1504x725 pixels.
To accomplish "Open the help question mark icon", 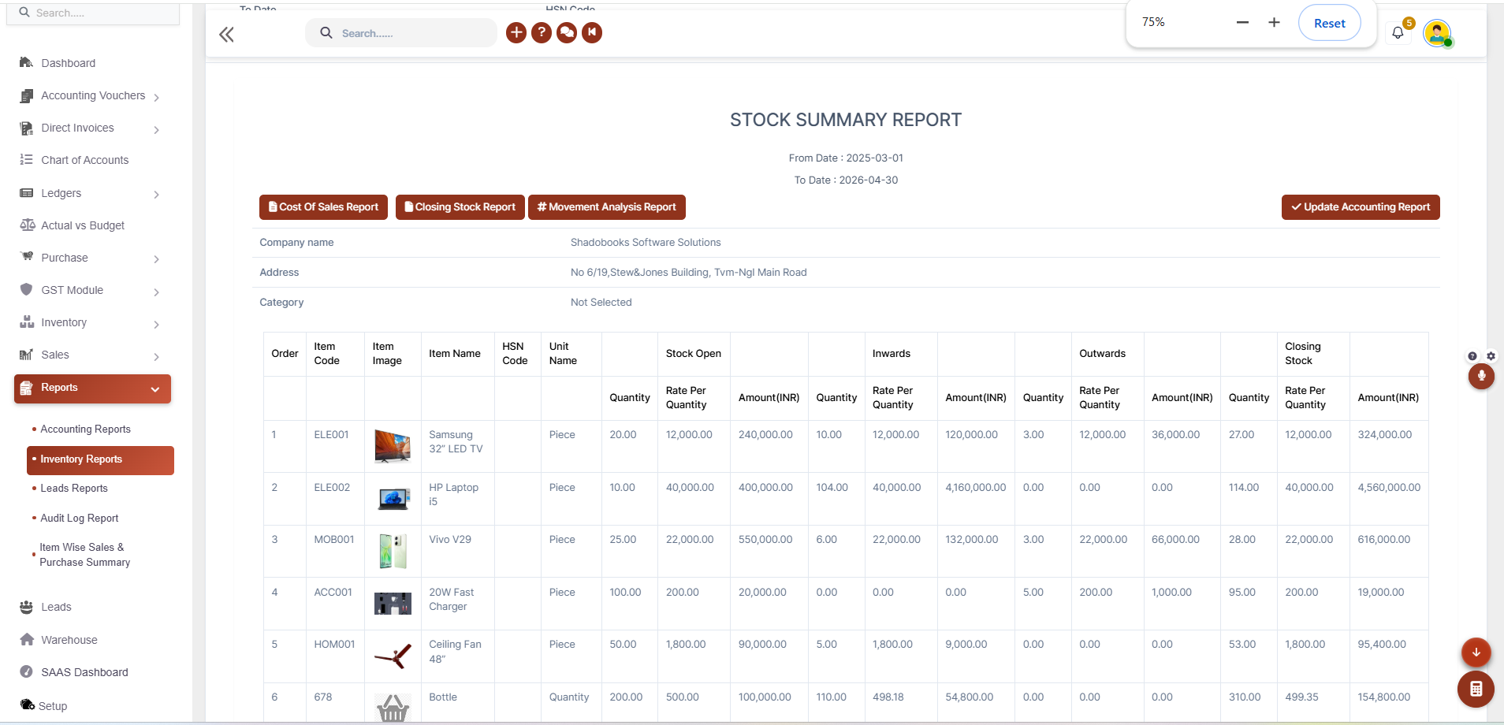I will [542, 32].
